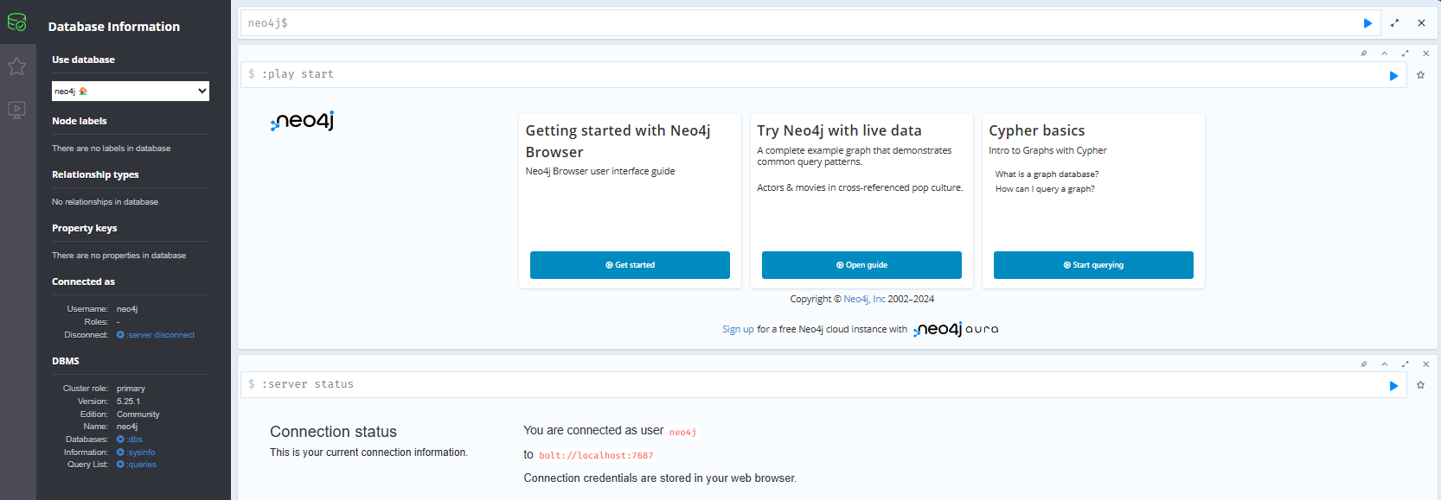Open the :sysinfo information link

pyautogui.click(x=140, y=453)
